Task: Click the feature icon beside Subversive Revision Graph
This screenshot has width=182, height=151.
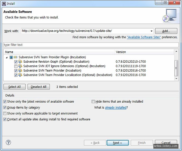Action: (x=20, y=62)
